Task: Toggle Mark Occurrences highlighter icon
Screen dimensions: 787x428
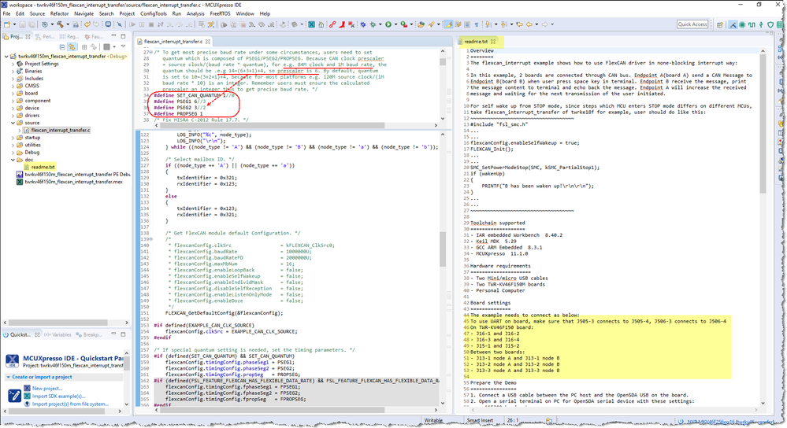Action: (448, 24)
